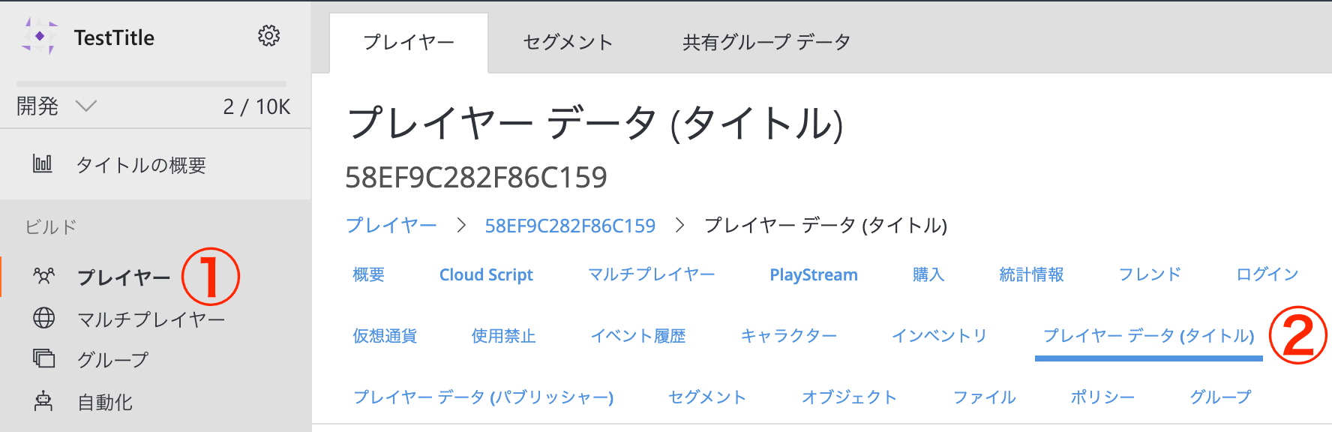
Task: Open タイトルの概要 in sidebar
Action: [x=141, y=165]
